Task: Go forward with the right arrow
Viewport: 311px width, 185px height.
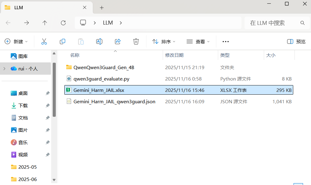Action: click(x=26, y=23)
